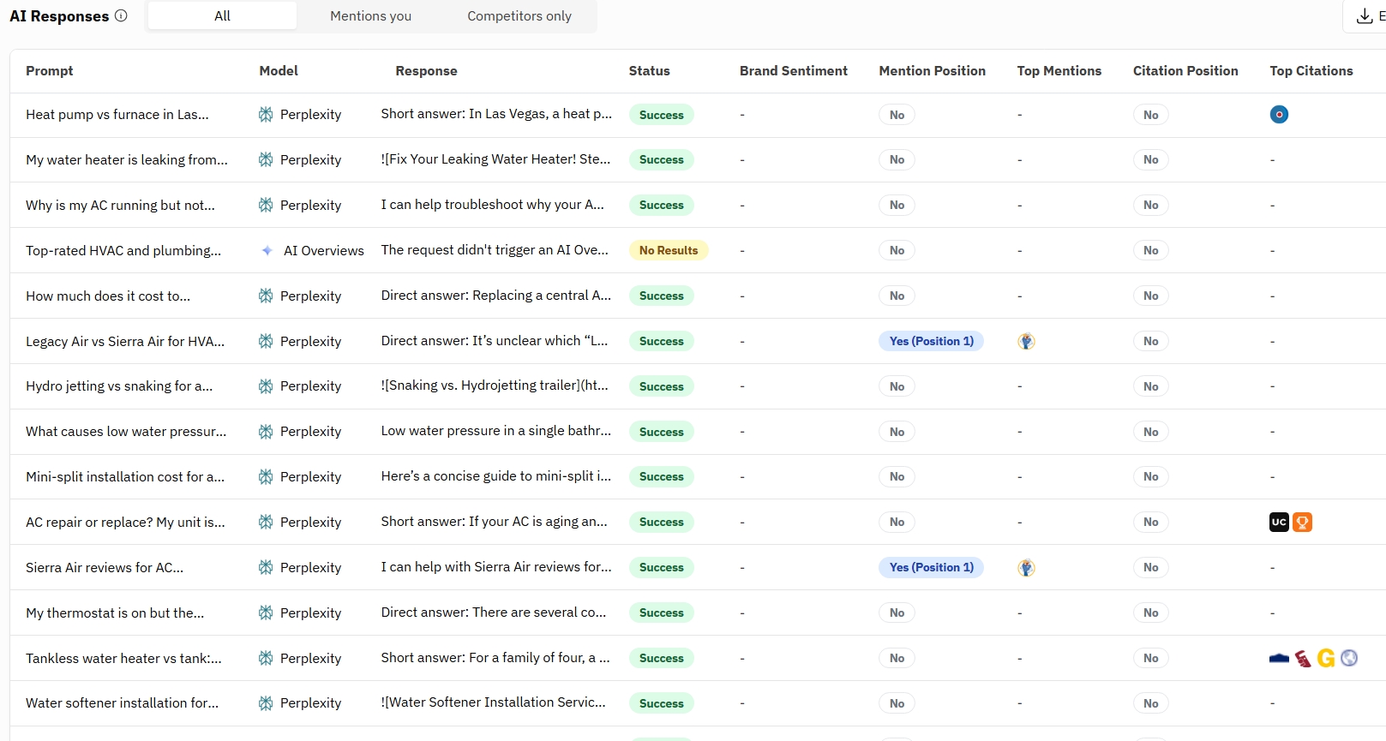Click the No Results status badge
This screenshot has height=741, width=1386.
(x=669, y=250)
